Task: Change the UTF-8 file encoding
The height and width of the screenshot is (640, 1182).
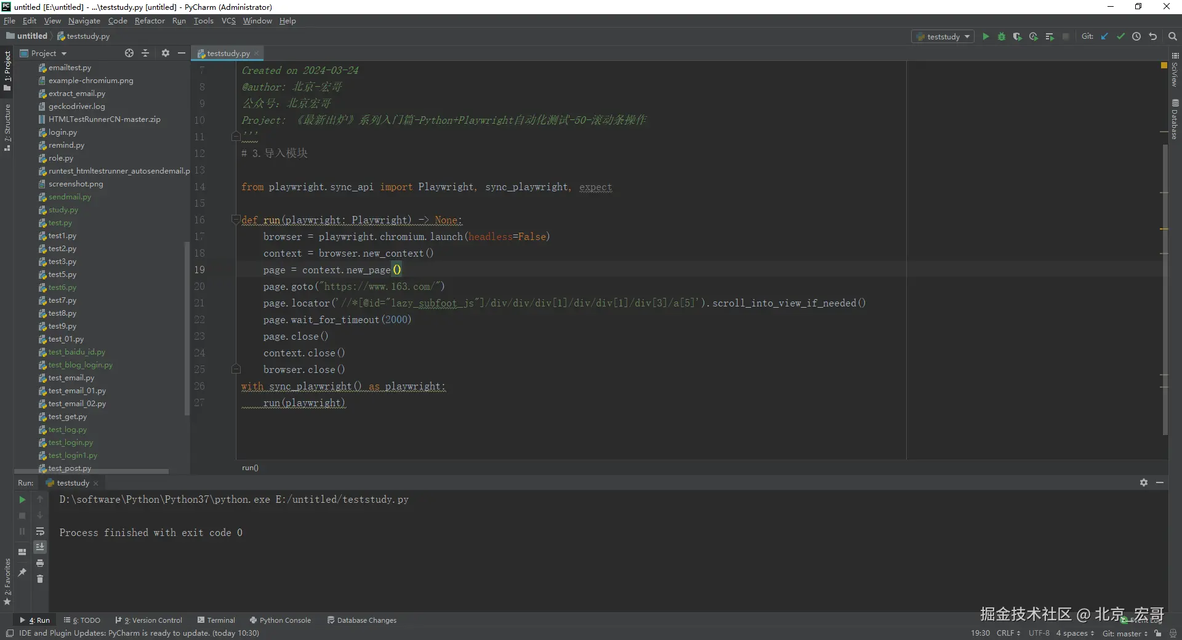Action: pos(1039,633)
